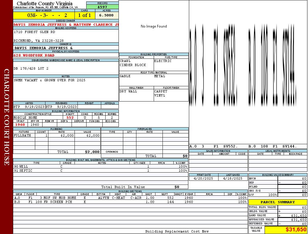Screen dimensions: 308x234
Task: Click the 'No Image Found' photo placeholder
Action: [x=154, y=26]
